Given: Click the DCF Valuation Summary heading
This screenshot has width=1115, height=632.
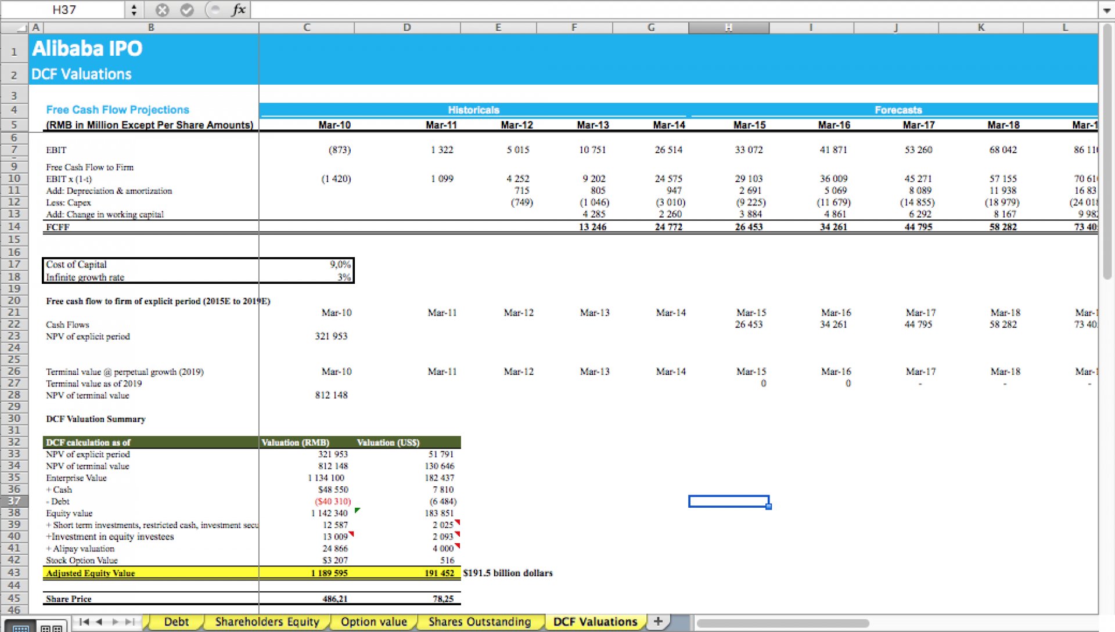Looking at the screenshot, I should [x=96, y=419].
